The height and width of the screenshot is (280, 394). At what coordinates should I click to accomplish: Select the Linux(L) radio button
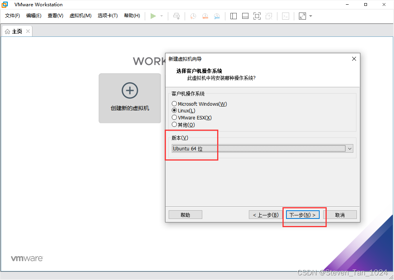point(174,110)
